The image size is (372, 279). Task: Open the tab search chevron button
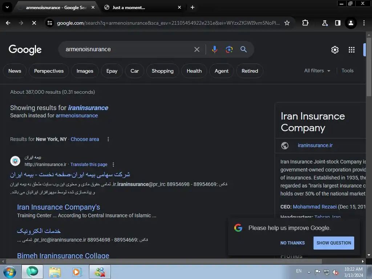(7, 7)
